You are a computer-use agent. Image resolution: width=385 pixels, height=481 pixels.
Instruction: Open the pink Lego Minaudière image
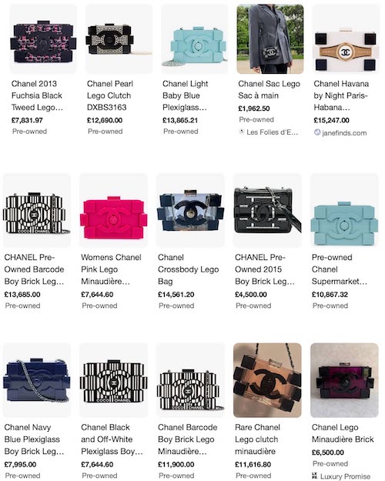point(114,210)
